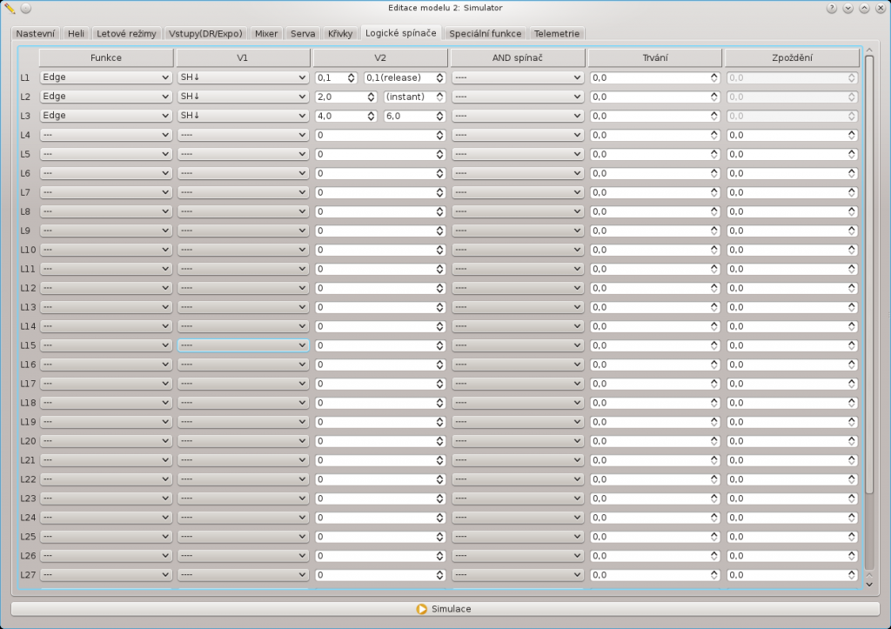Expand the L15 V1 dropdown
This screenshot has width=891, height=629.
click(x=243, y=345)
